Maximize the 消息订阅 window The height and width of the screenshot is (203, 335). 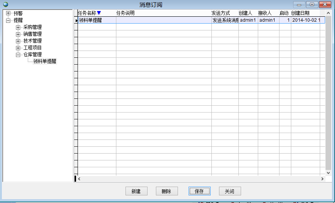coord(312,5)
